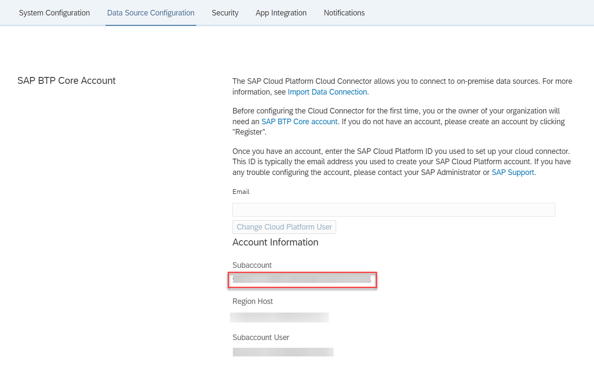
Task: Select the SAP BTP Core Account heading
Action: [x=67, y=80]
